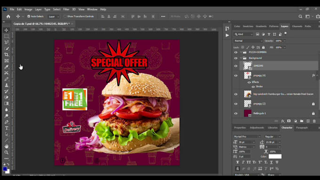Screen dimensions: 320x180
Task: Toggle the layer filter on/off switch
Action: coord(286,33)
